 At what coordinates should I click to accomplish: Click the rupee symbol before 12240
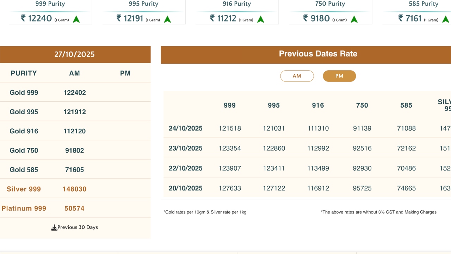coord(23,18)
